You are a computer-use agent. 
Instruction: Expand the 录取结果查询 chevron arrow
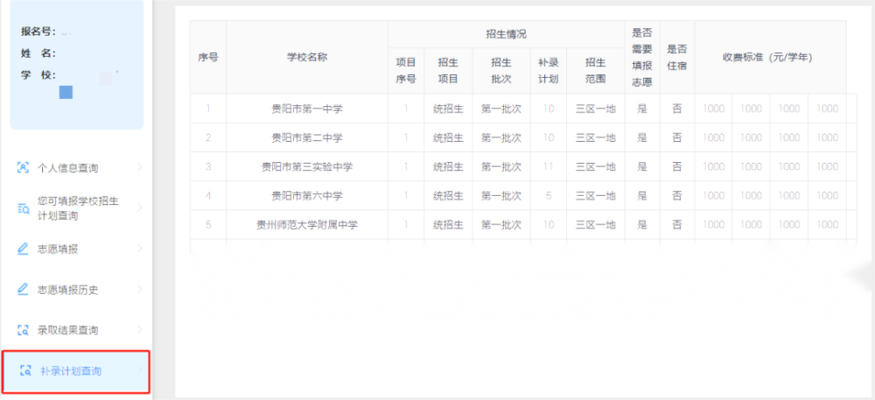[x=140, y=330]
